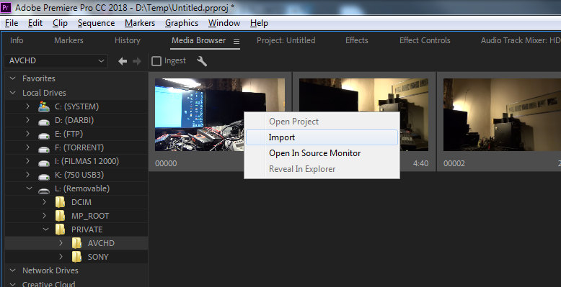Click the AVCHD folder icon
561x287 pixels.
pyautogui.click(x=76, y=243)
